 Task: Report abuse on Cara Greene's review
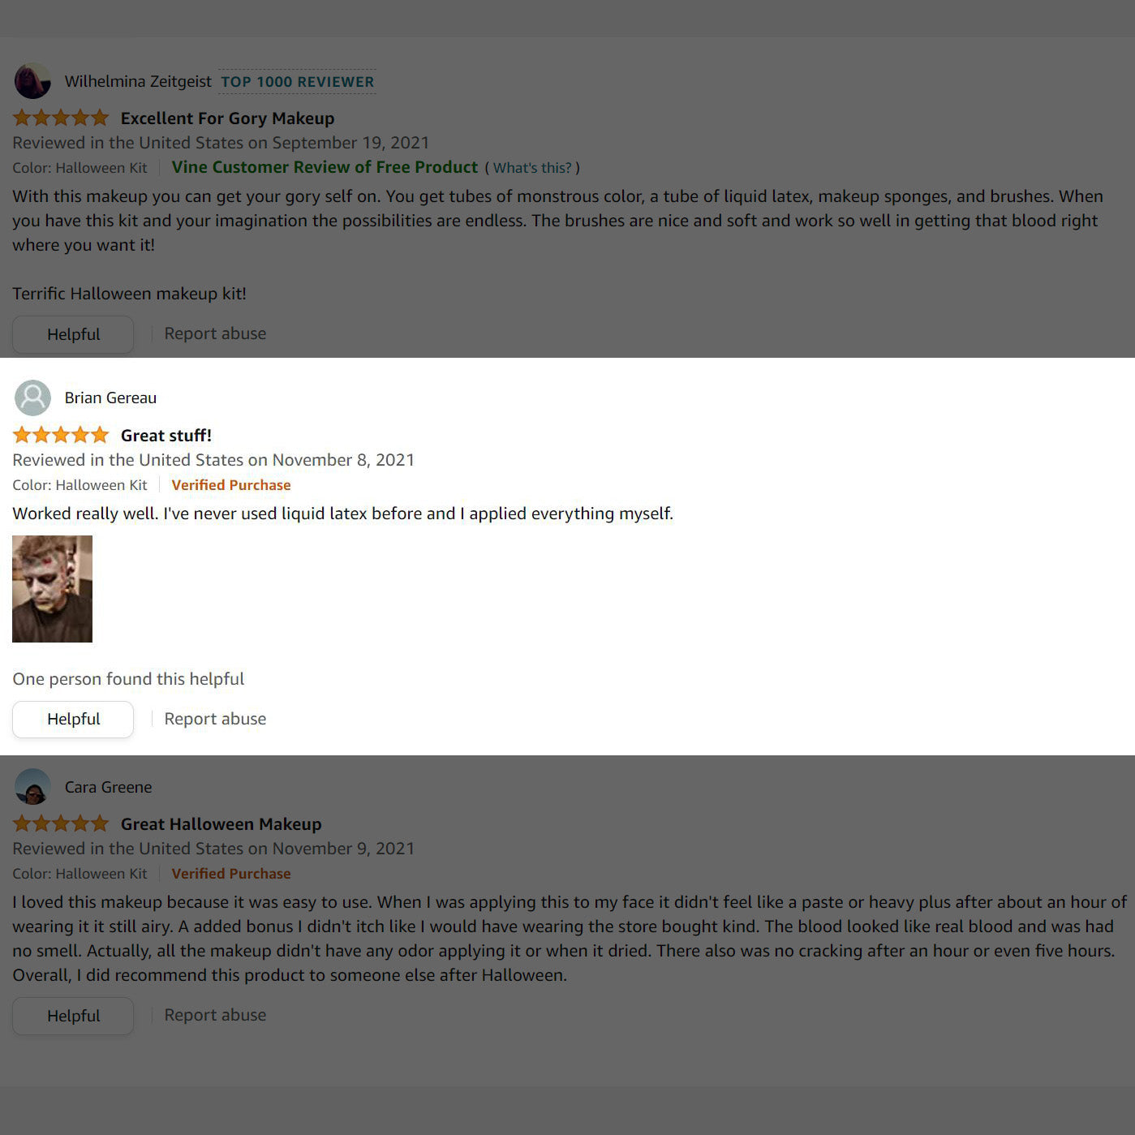point(215,1015)
